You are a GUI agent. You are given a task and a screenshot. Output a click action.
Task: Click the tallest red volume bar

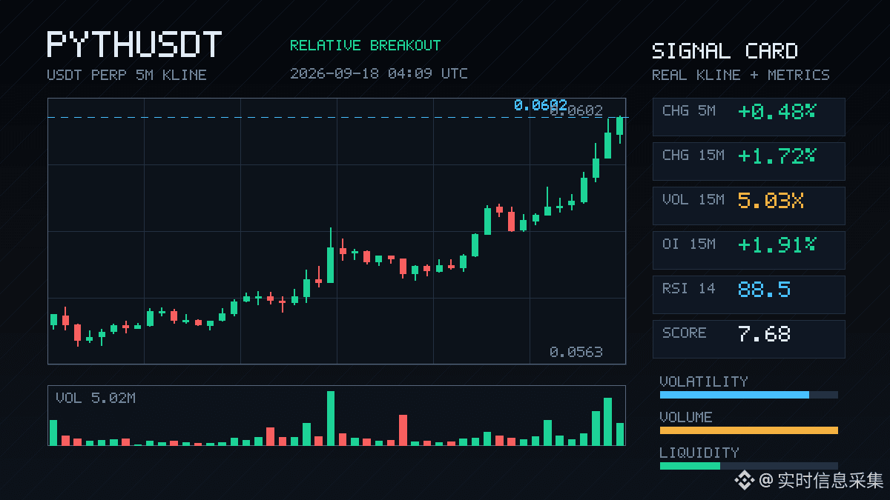click(x=403, y=430)
